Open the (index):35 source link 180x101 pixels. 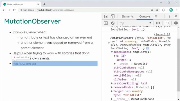point(162,34)
